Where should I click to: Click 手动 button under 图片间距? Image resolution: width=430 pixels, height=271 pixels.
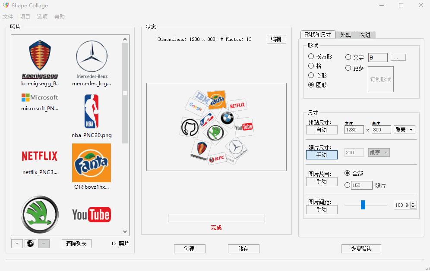tap(322, 209)
